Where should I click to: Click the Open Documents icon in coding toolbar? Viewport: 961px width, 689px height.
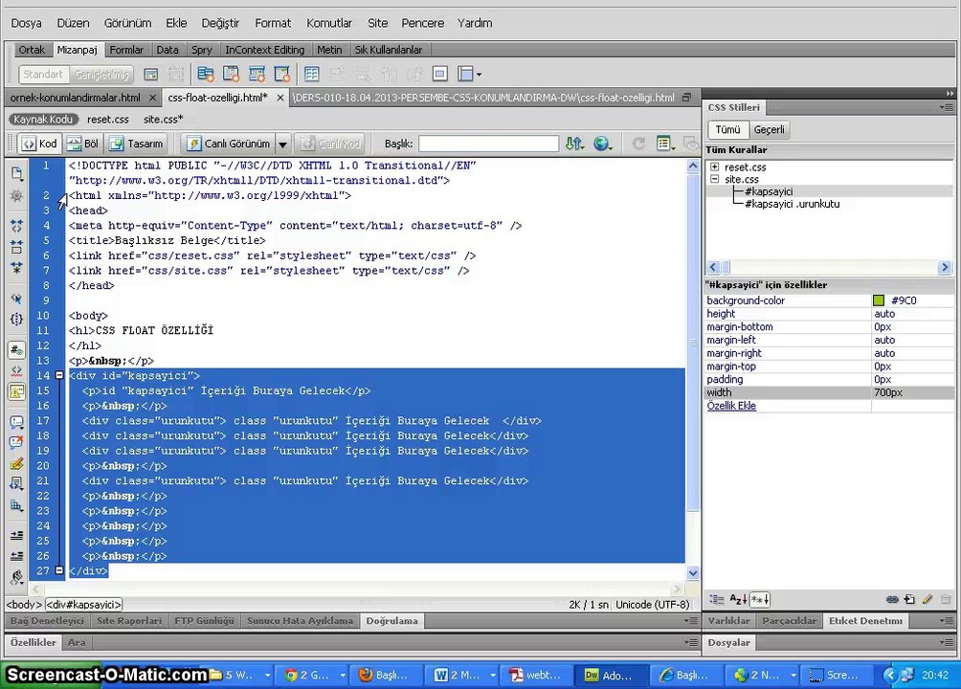click(17, 173)
